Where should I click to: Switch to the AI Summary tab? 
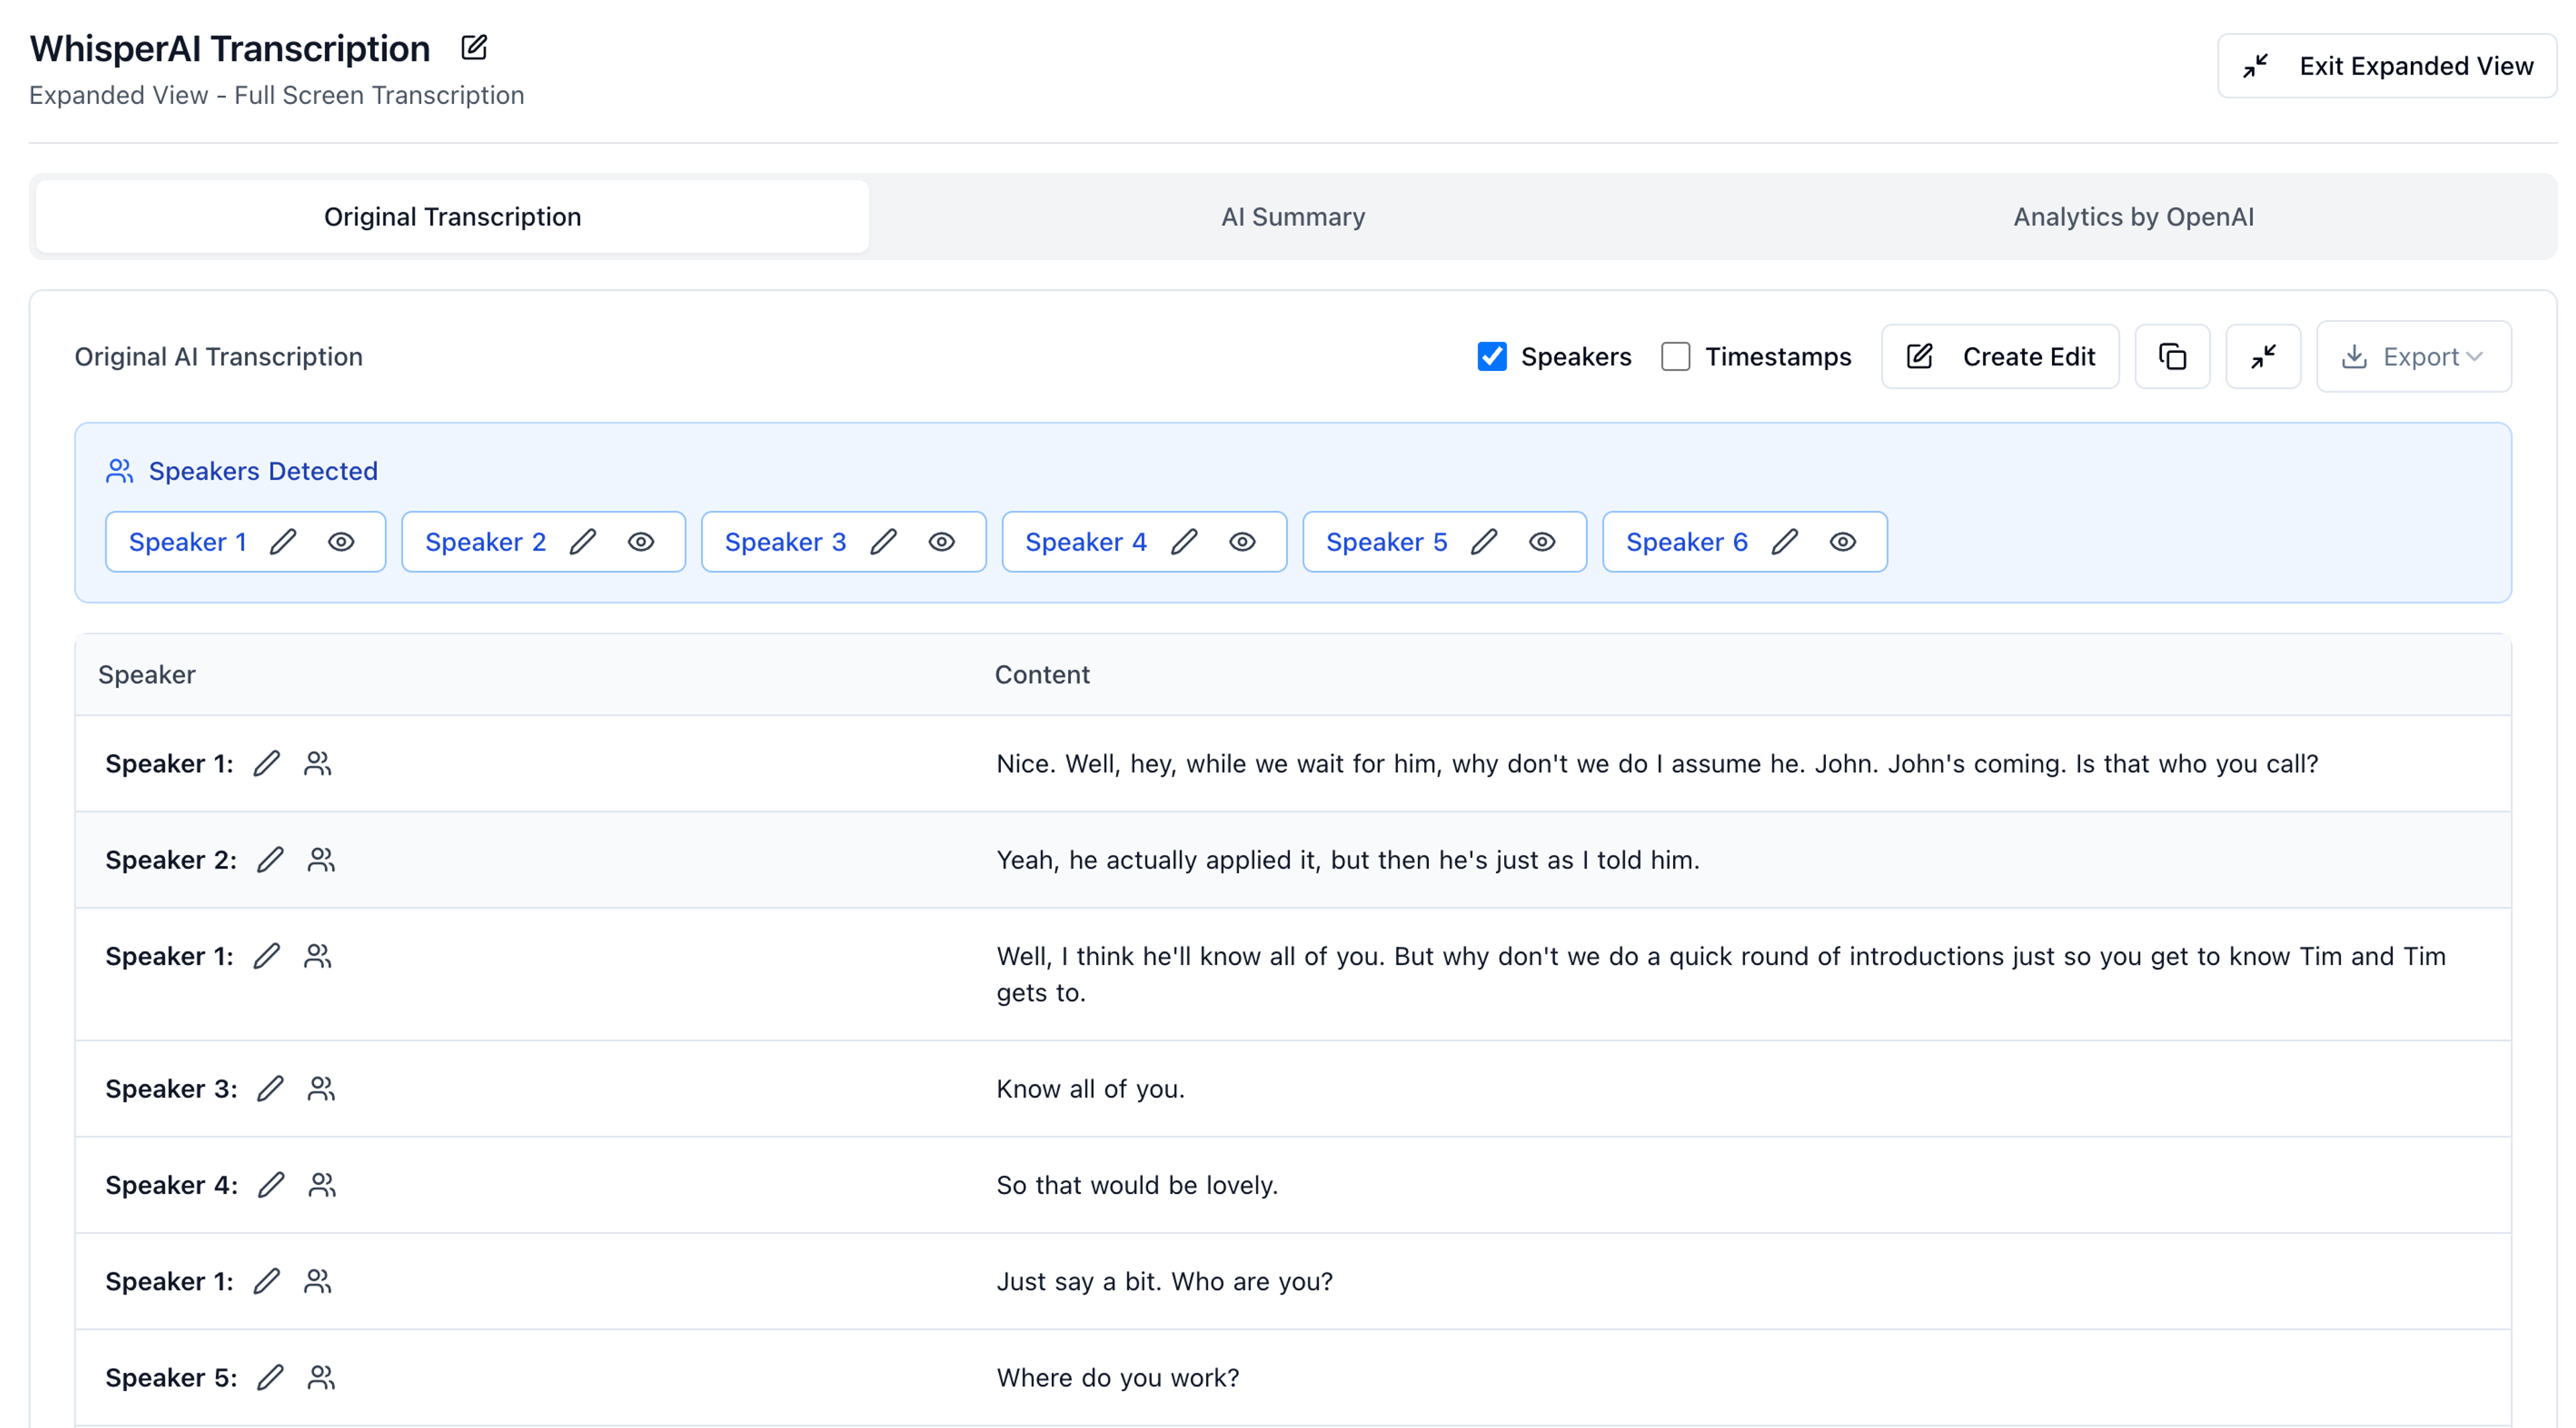coord(1292,217)
